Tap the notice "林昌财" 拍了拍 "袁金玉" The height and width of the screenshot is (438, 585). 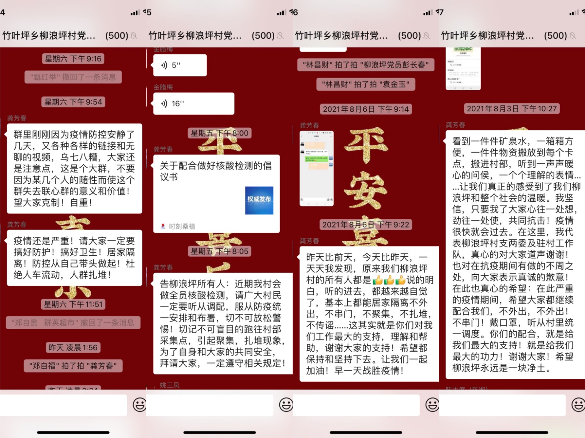tap(366, 84)
